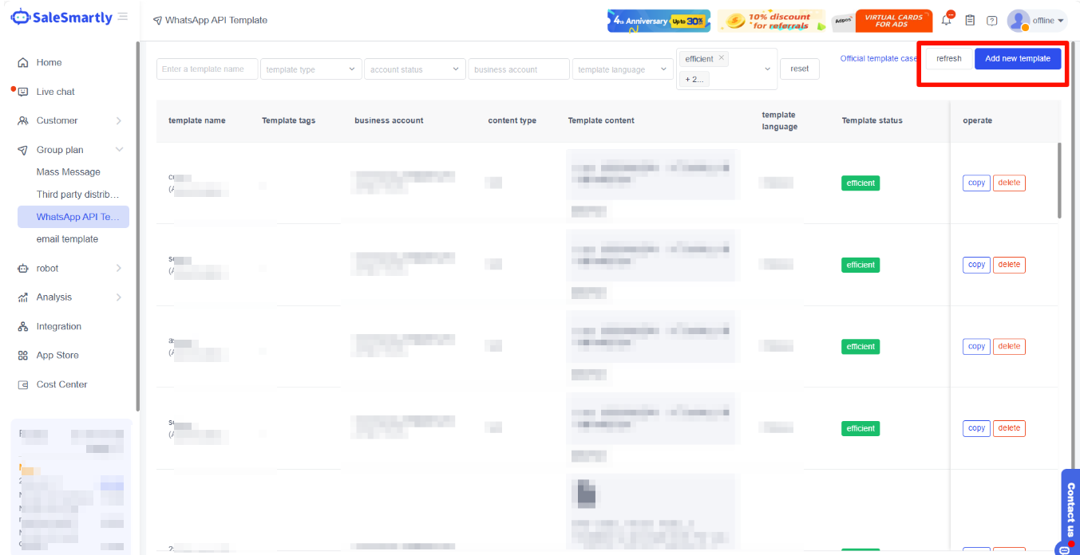The width and height of the screenshot is (1080, 555).
Task: Click the clipboard task list icon
Action: [970, 21]
